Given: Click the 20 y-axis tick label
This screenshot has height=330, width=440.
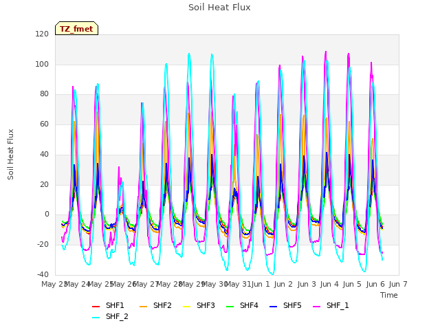Looking at the screenshot, I should coord(44,184).
